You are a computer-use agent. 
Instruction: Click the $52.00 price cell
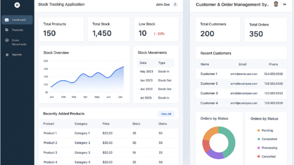tap(108, 152)
